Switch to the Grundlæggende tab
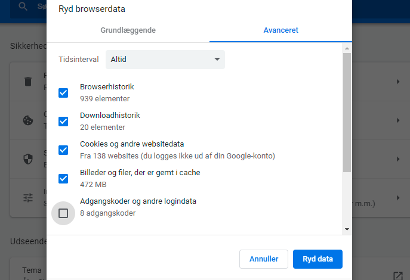 pyautogui.click(x=128, y=30)
